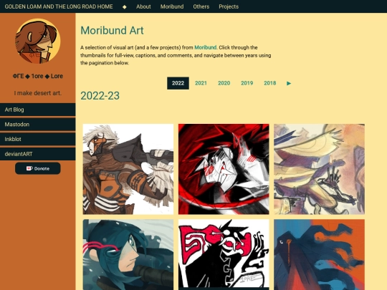
Task: Open the feathered warrior artwork thumbnail
Action: (128, 169)
